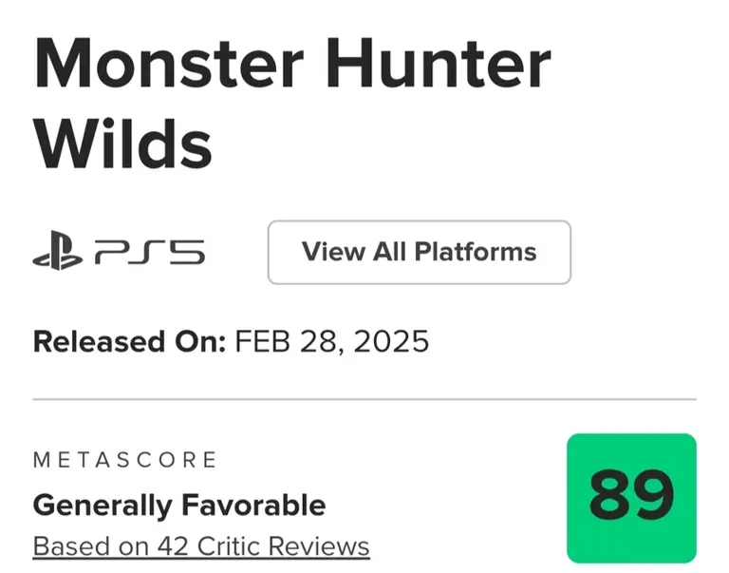Click the word Platforms inside the button

coord(477,252)
